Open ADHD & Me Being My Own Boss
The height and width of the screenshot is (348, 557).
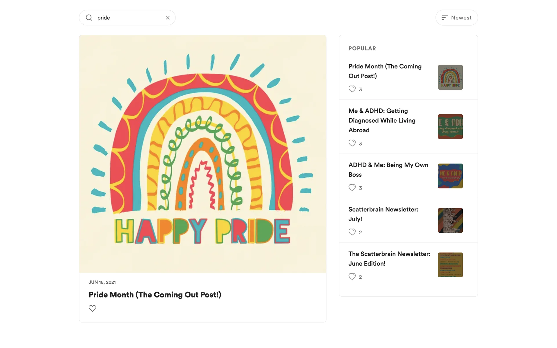click(388, 170)
